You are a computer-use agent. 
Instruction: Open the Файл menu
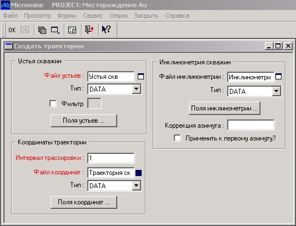pos(10,16)
